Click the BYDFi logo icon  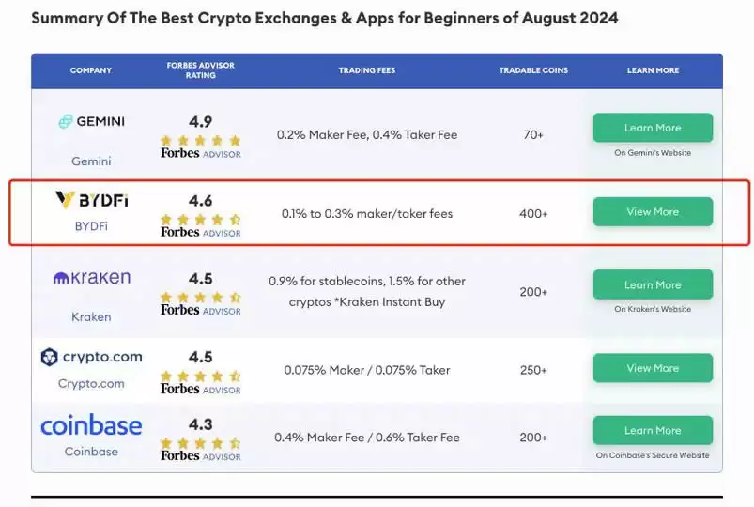point(65,199)
